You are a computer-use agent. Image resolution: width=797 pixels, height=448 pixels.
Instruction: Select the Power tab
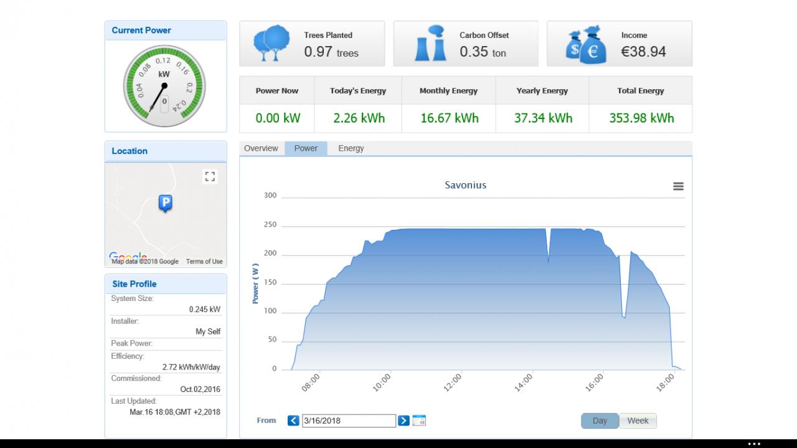coord(306,148)
